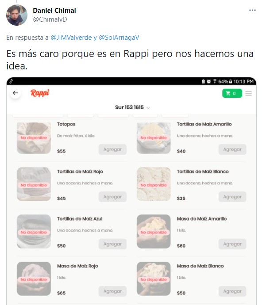The width and height of the screenshot is (262, 305).
Task: Click Daniel Chimal's profile avatar
Action: [x=17, y=15]
